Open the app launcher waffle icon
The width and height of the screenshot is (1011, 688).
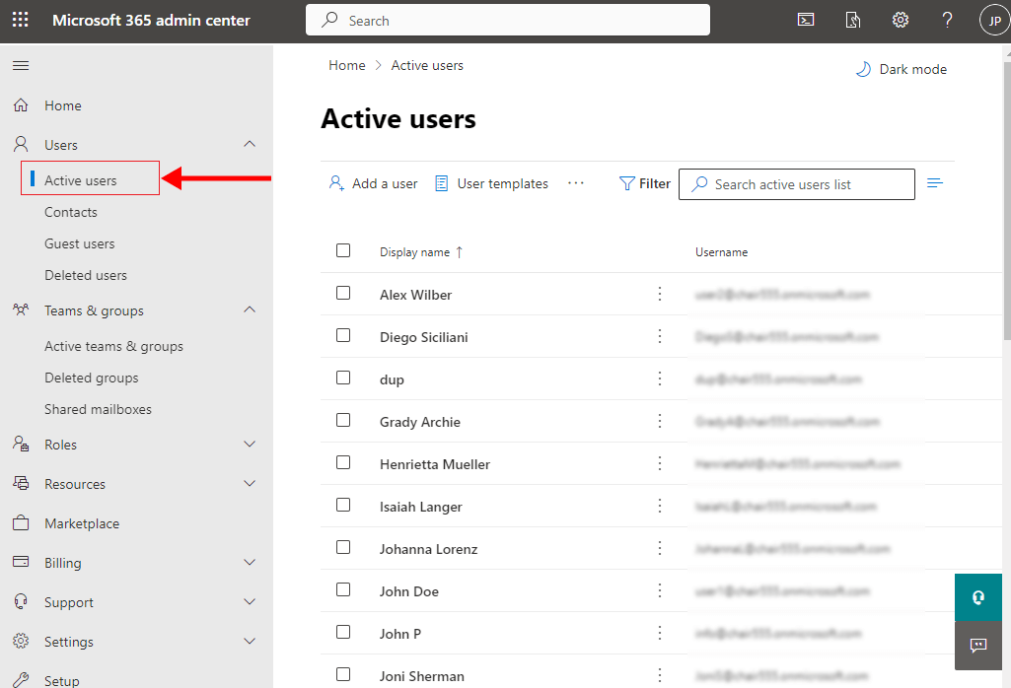tap(20, 20)
